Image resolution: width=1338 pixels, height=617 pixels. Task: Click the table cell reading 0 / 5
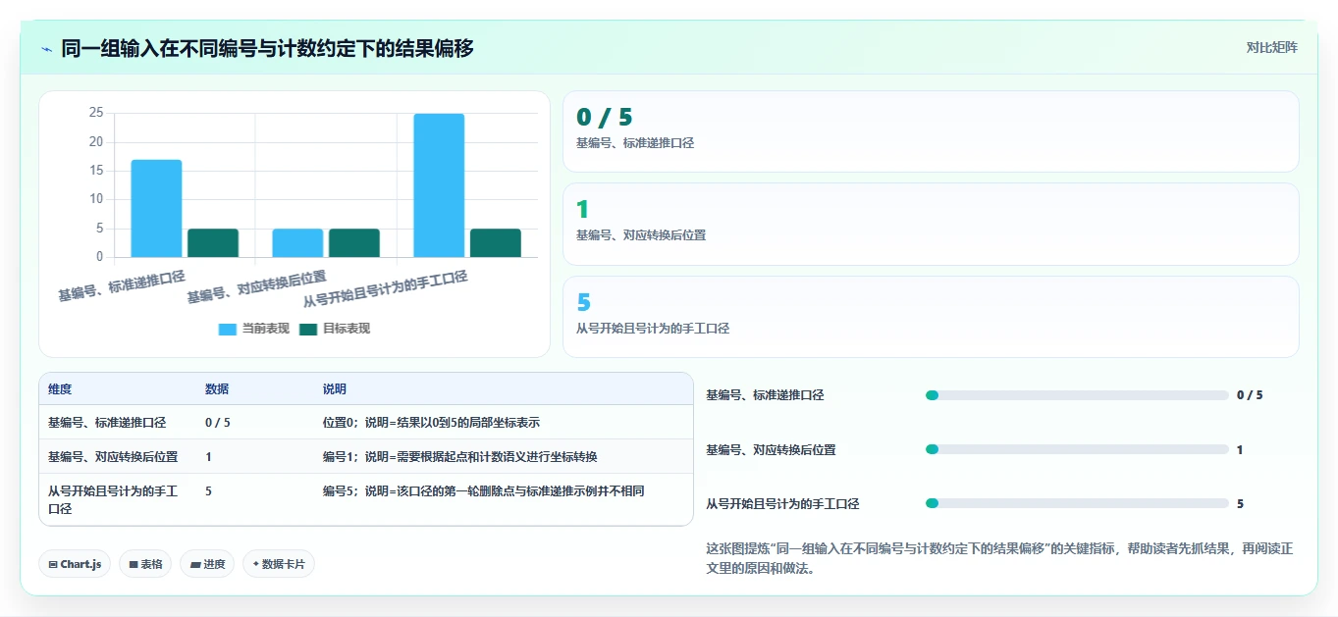tap(218, 423)
